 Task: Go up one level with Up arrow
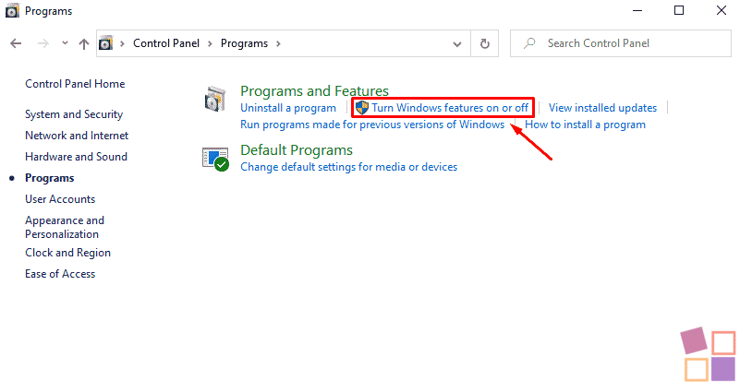84,44
